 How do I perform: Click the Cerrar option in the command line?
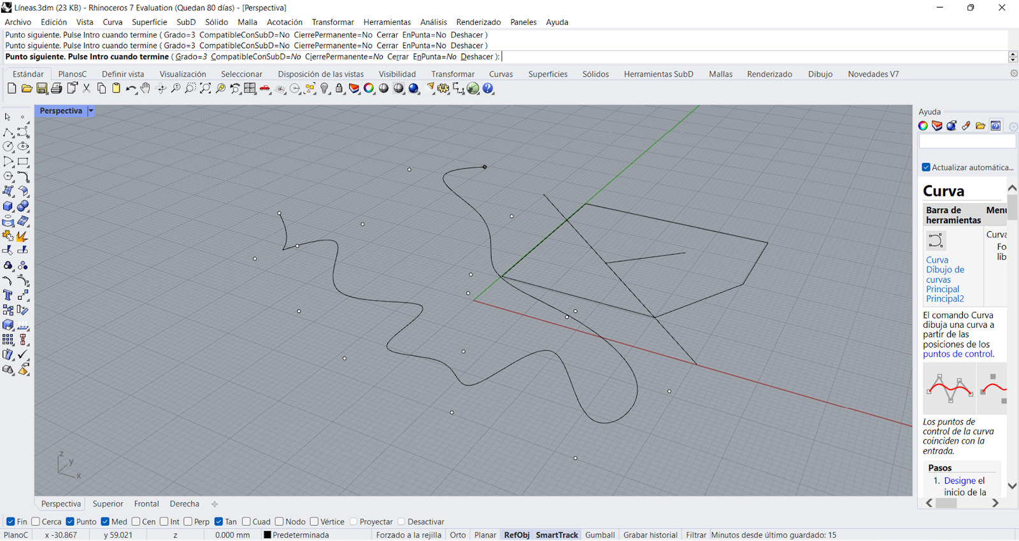pos(397,57)
